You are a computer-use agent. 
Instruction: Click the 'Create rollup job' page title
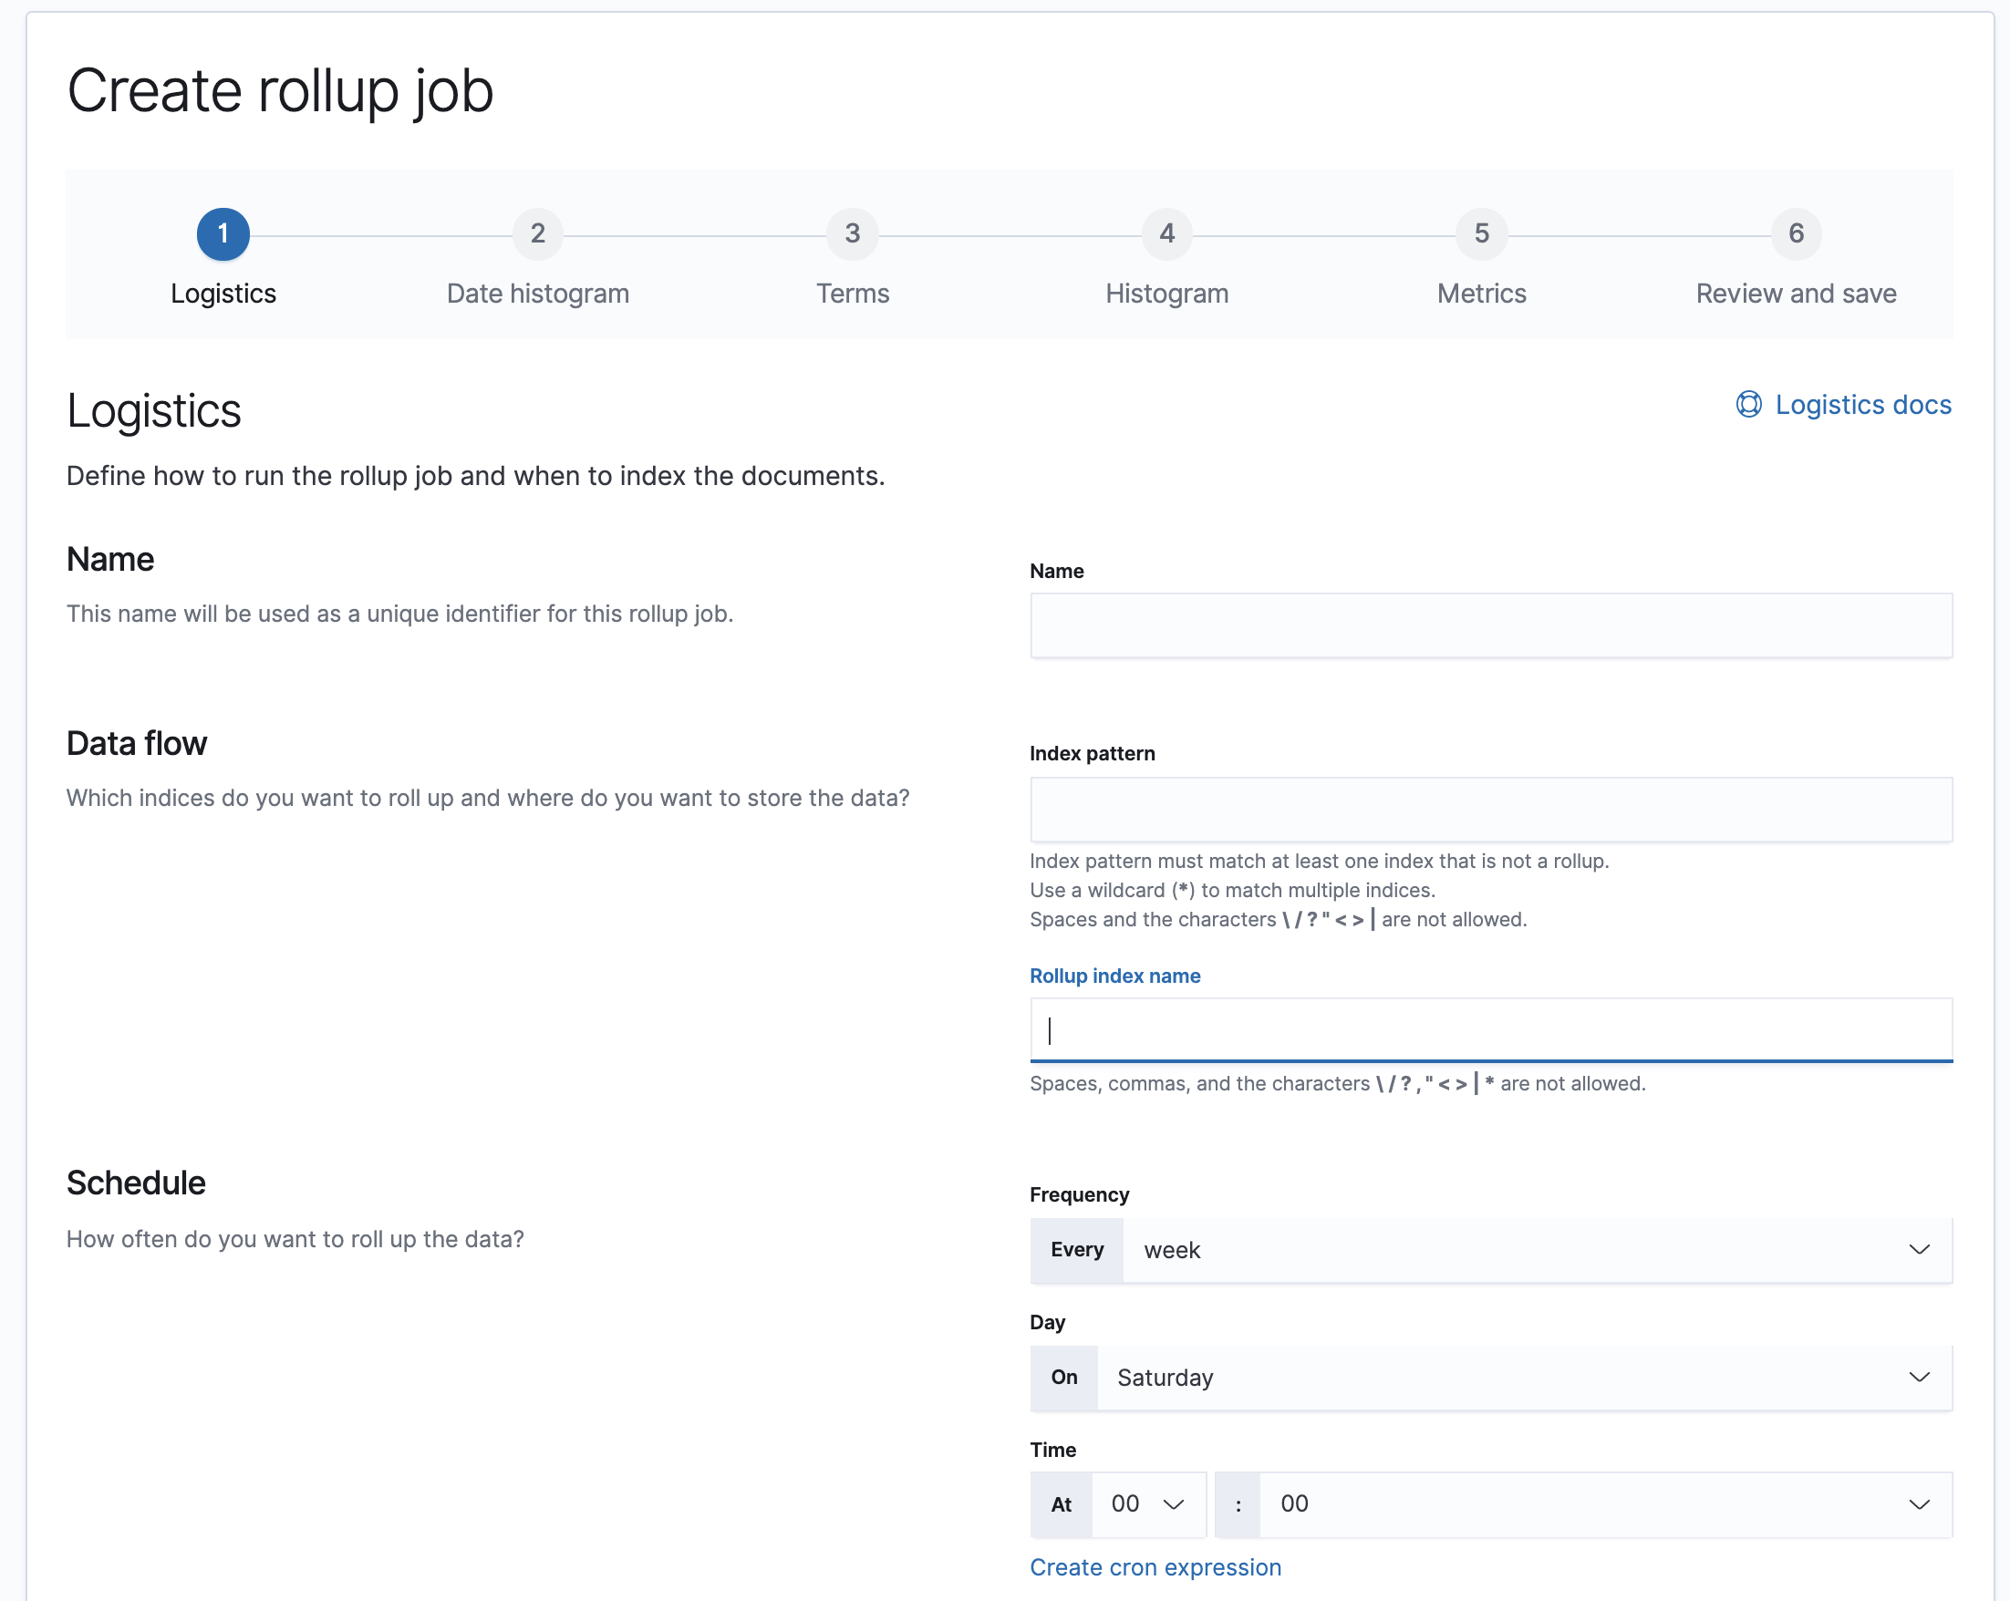[x=281, y=91]
